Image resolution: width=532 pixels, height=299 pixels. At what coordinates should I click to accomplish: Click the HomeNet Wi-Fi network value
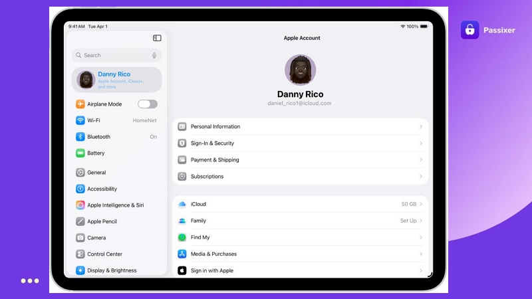(x=144, y=120)
